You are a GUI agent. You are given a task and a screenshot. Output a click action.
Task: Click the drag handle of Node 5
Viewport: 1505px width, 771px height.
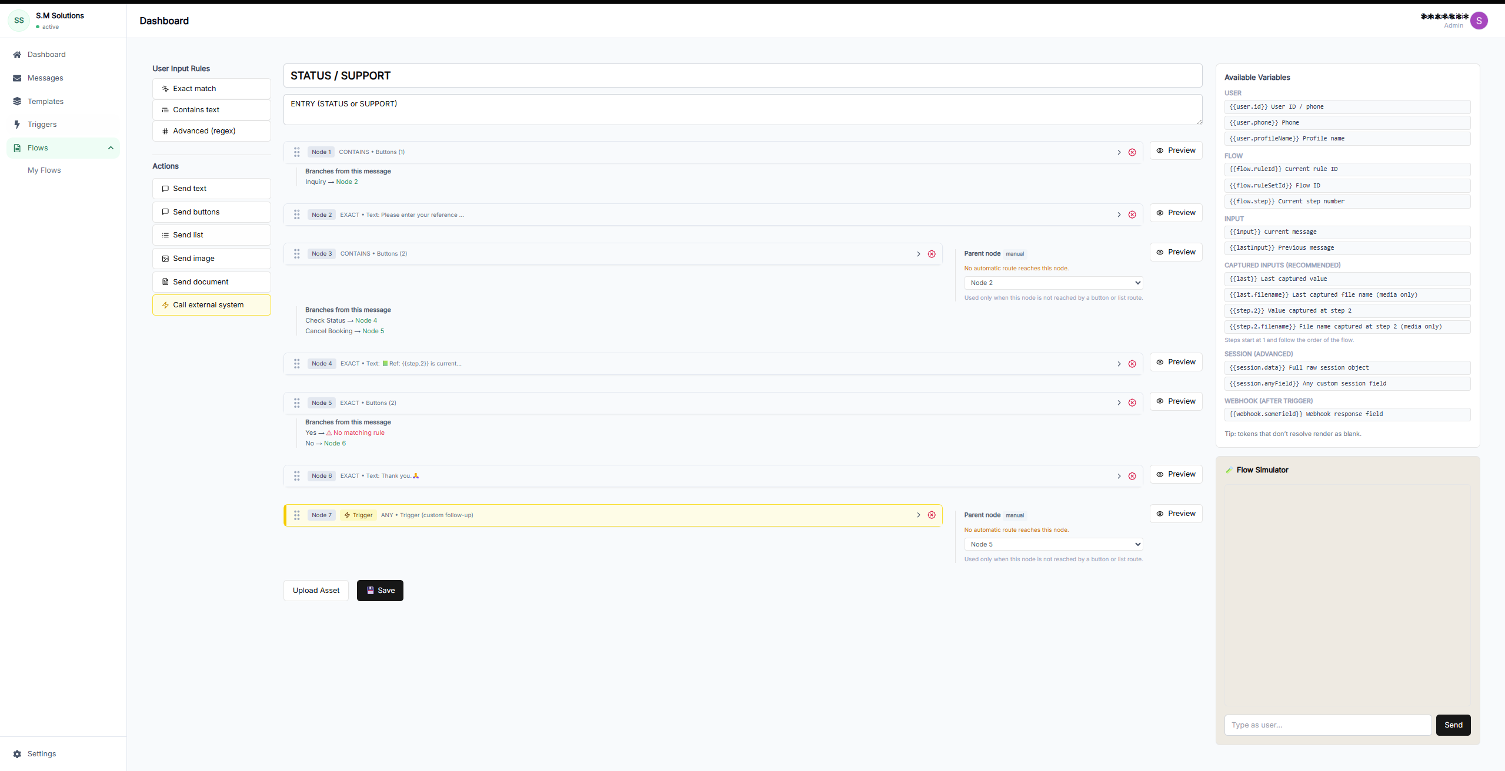click(x=297, y=403)
